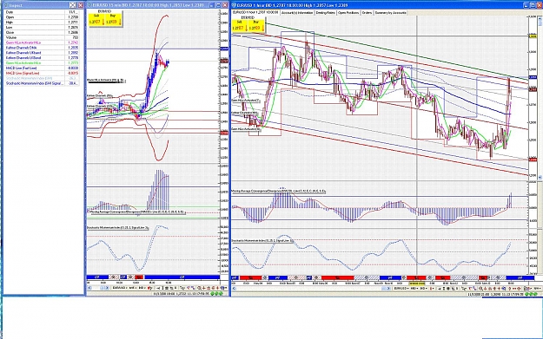
Task: Click green status lights in 1 hour chart status bar
Action: pos(531,294)
